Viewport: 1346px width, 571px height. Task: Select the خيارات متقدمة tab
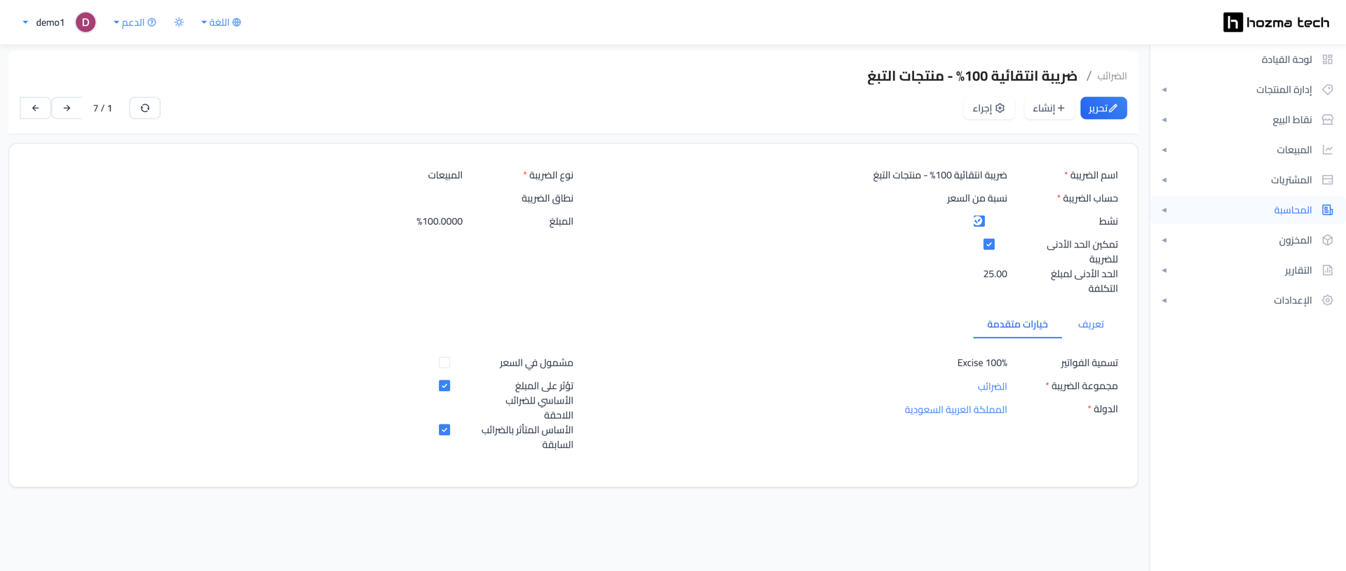[1017, 324]
